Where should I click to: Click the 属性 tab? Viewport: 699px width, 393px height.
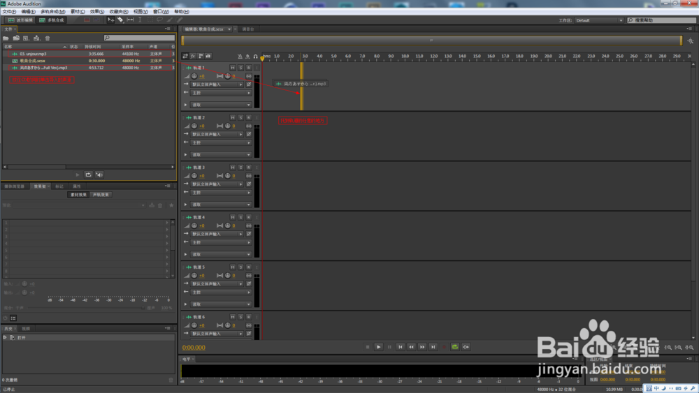click(x=77, y=186)
